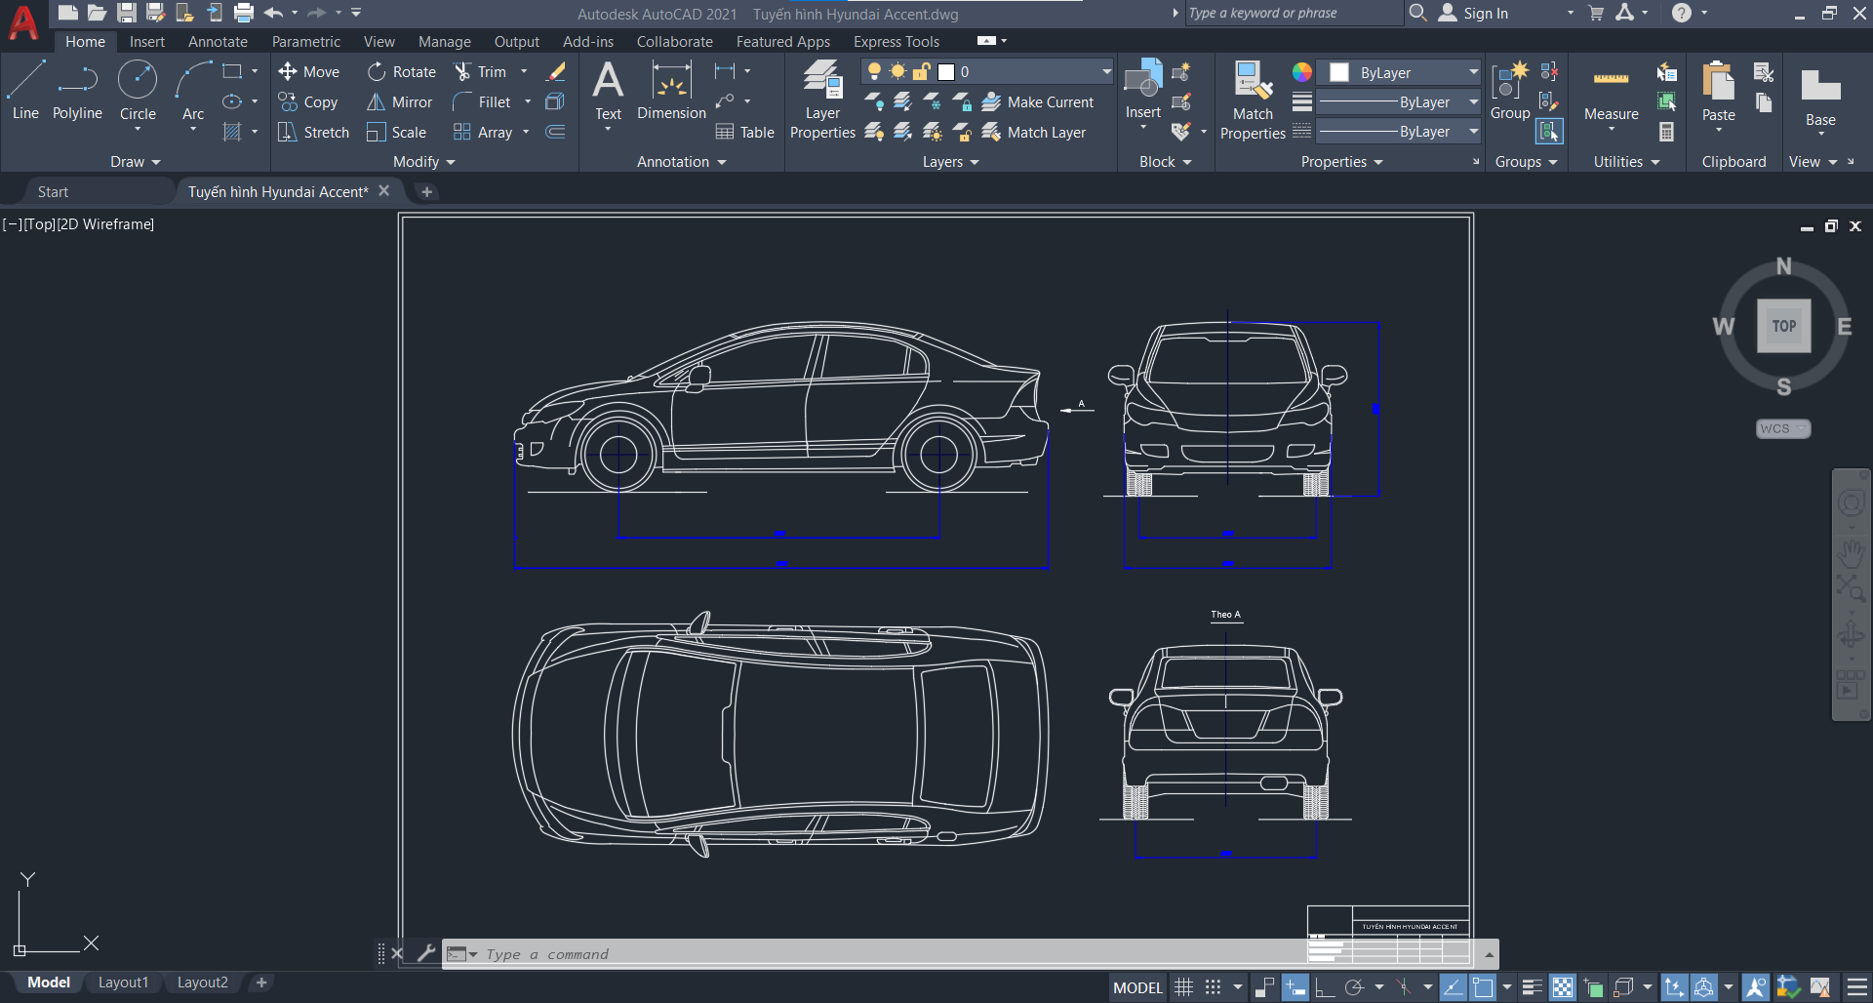Click the Dimension tool

[671, 90]
